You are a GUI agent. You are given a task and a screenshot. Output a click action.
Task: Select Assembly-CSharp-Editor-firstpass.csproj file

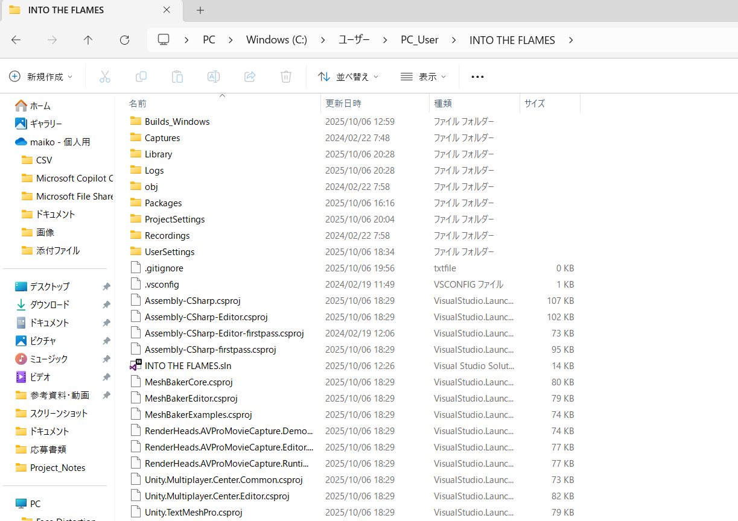(353, 333)
